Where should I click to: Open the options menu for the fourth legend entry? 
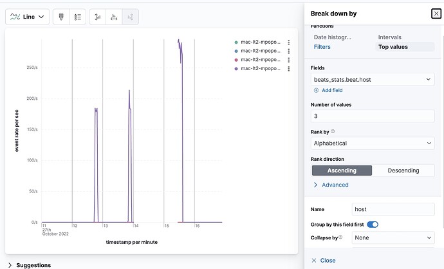pos(288,68)
